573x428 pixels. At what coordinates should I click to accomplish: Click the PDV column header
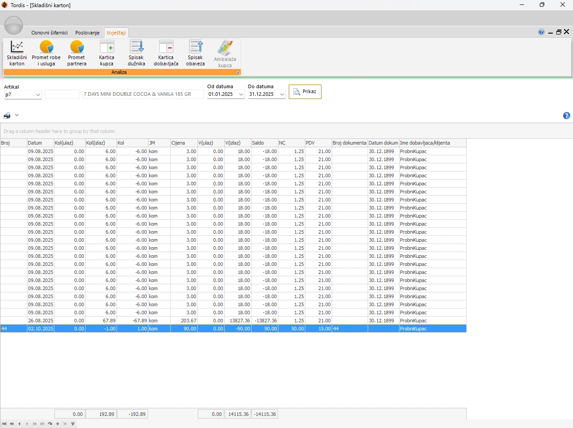click(318, 143)
